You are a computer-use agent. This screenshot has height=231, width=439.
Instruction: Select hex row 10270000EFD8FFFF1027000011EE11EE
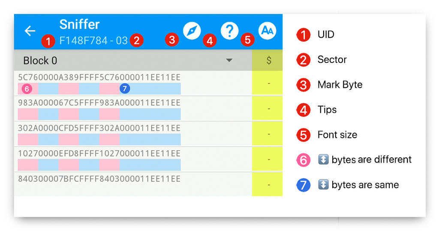pos(99,154)
